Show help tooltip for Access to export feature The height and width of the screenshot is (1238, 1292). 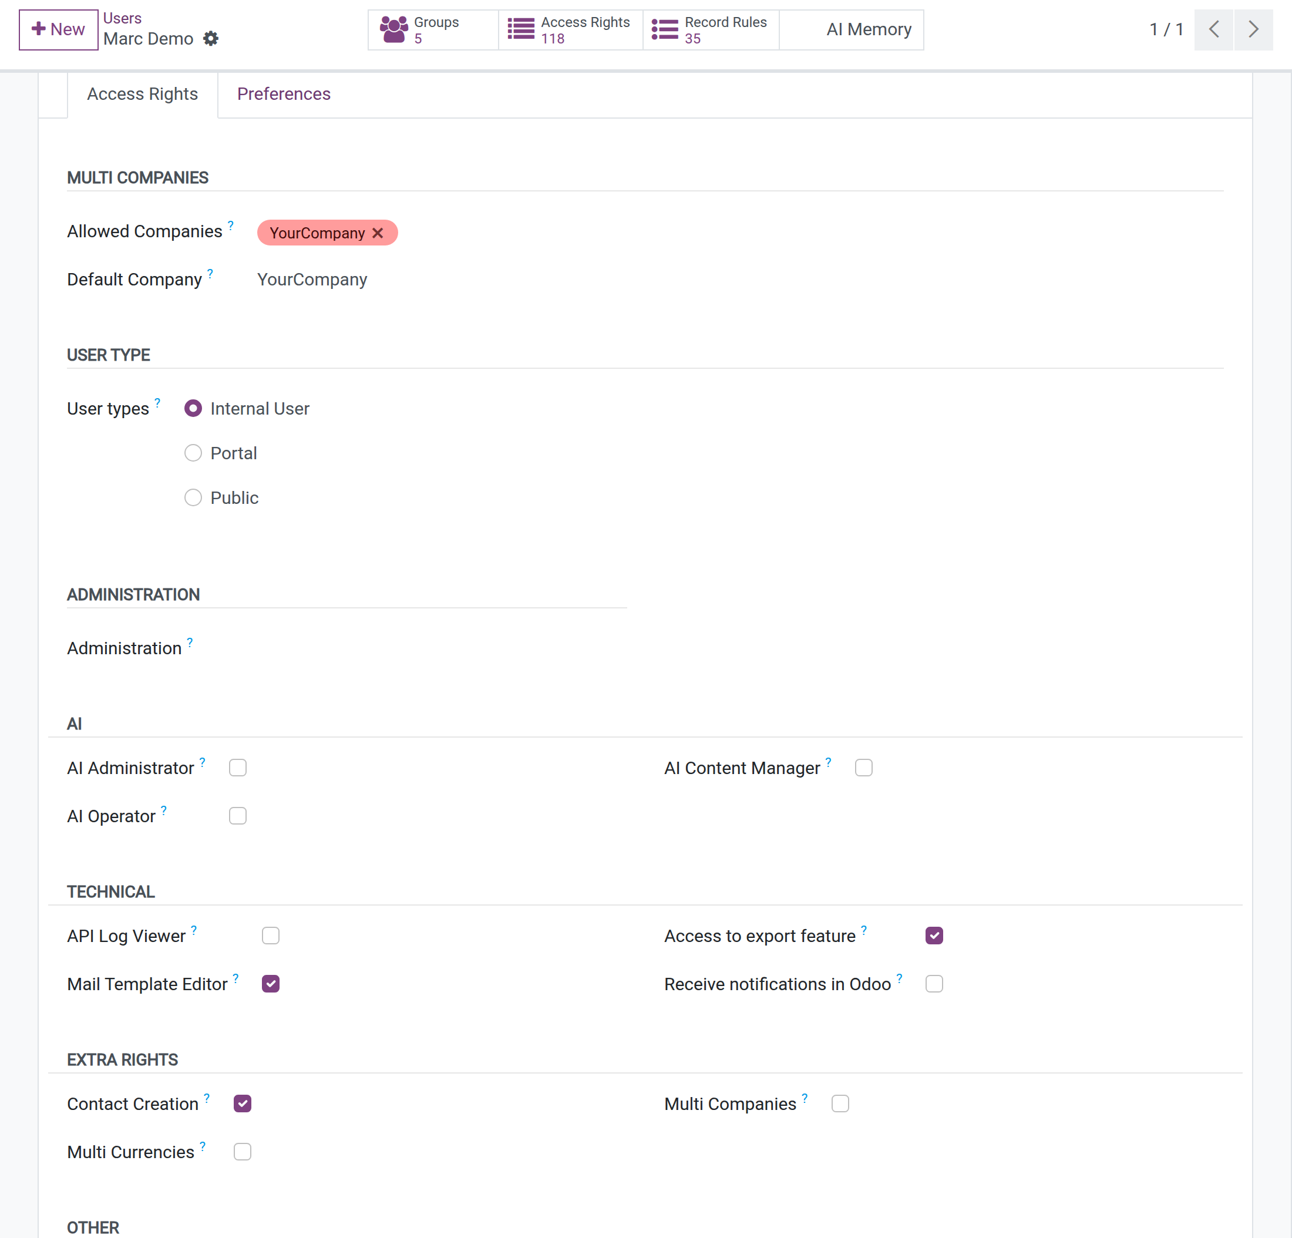click(x=864, y=930)
